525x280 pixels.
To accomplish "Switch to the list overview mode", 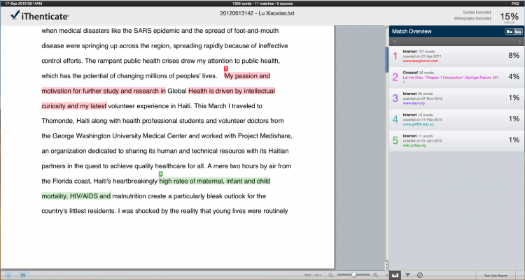I will tap(508, 32).
